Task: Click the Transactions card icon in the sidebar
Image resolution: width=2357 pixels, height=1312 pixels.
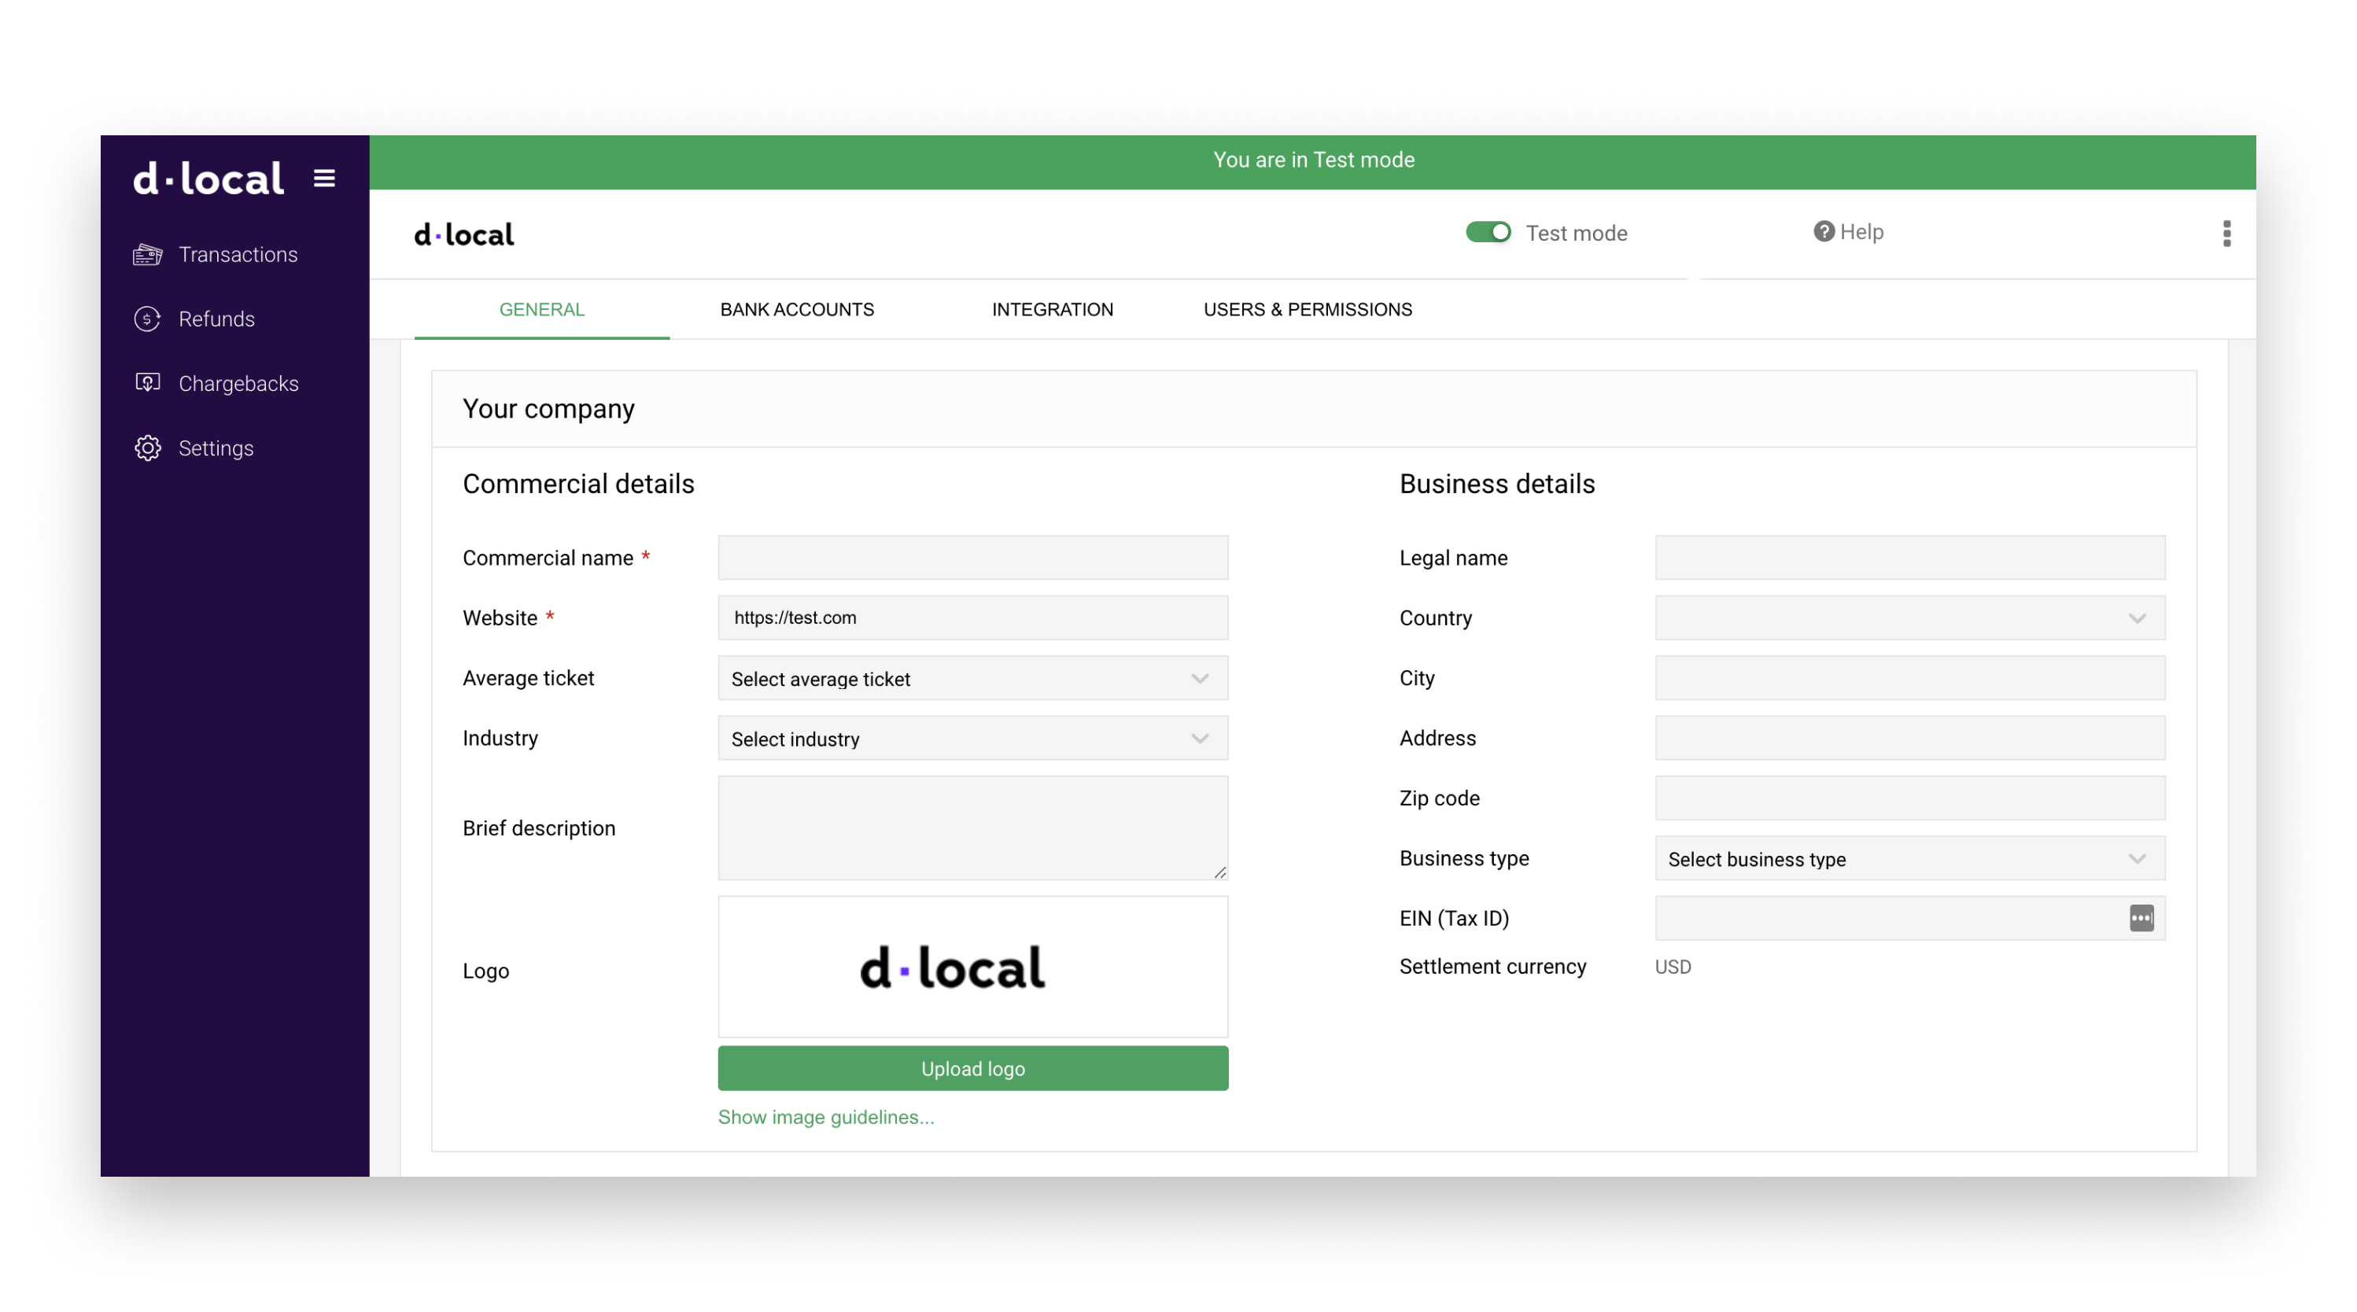Action: 147,254
